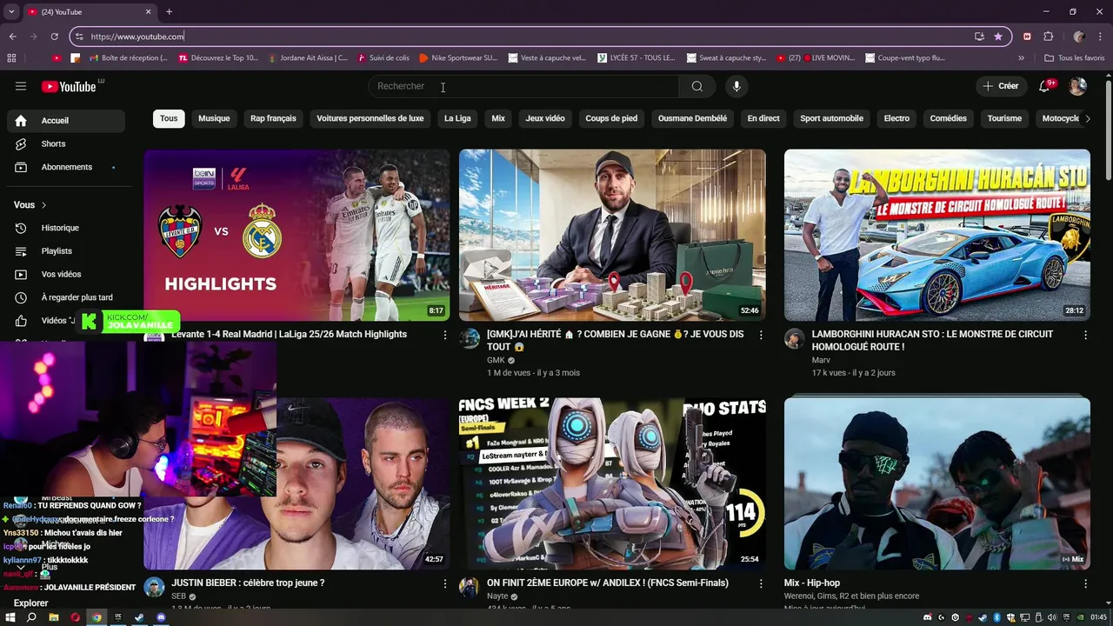Open options for Justin Bieber video
The width and height of the screenshot is (1113, 626).
point(445,583)
